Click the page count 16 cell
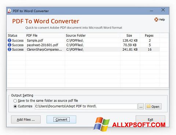 coord(150,50)
